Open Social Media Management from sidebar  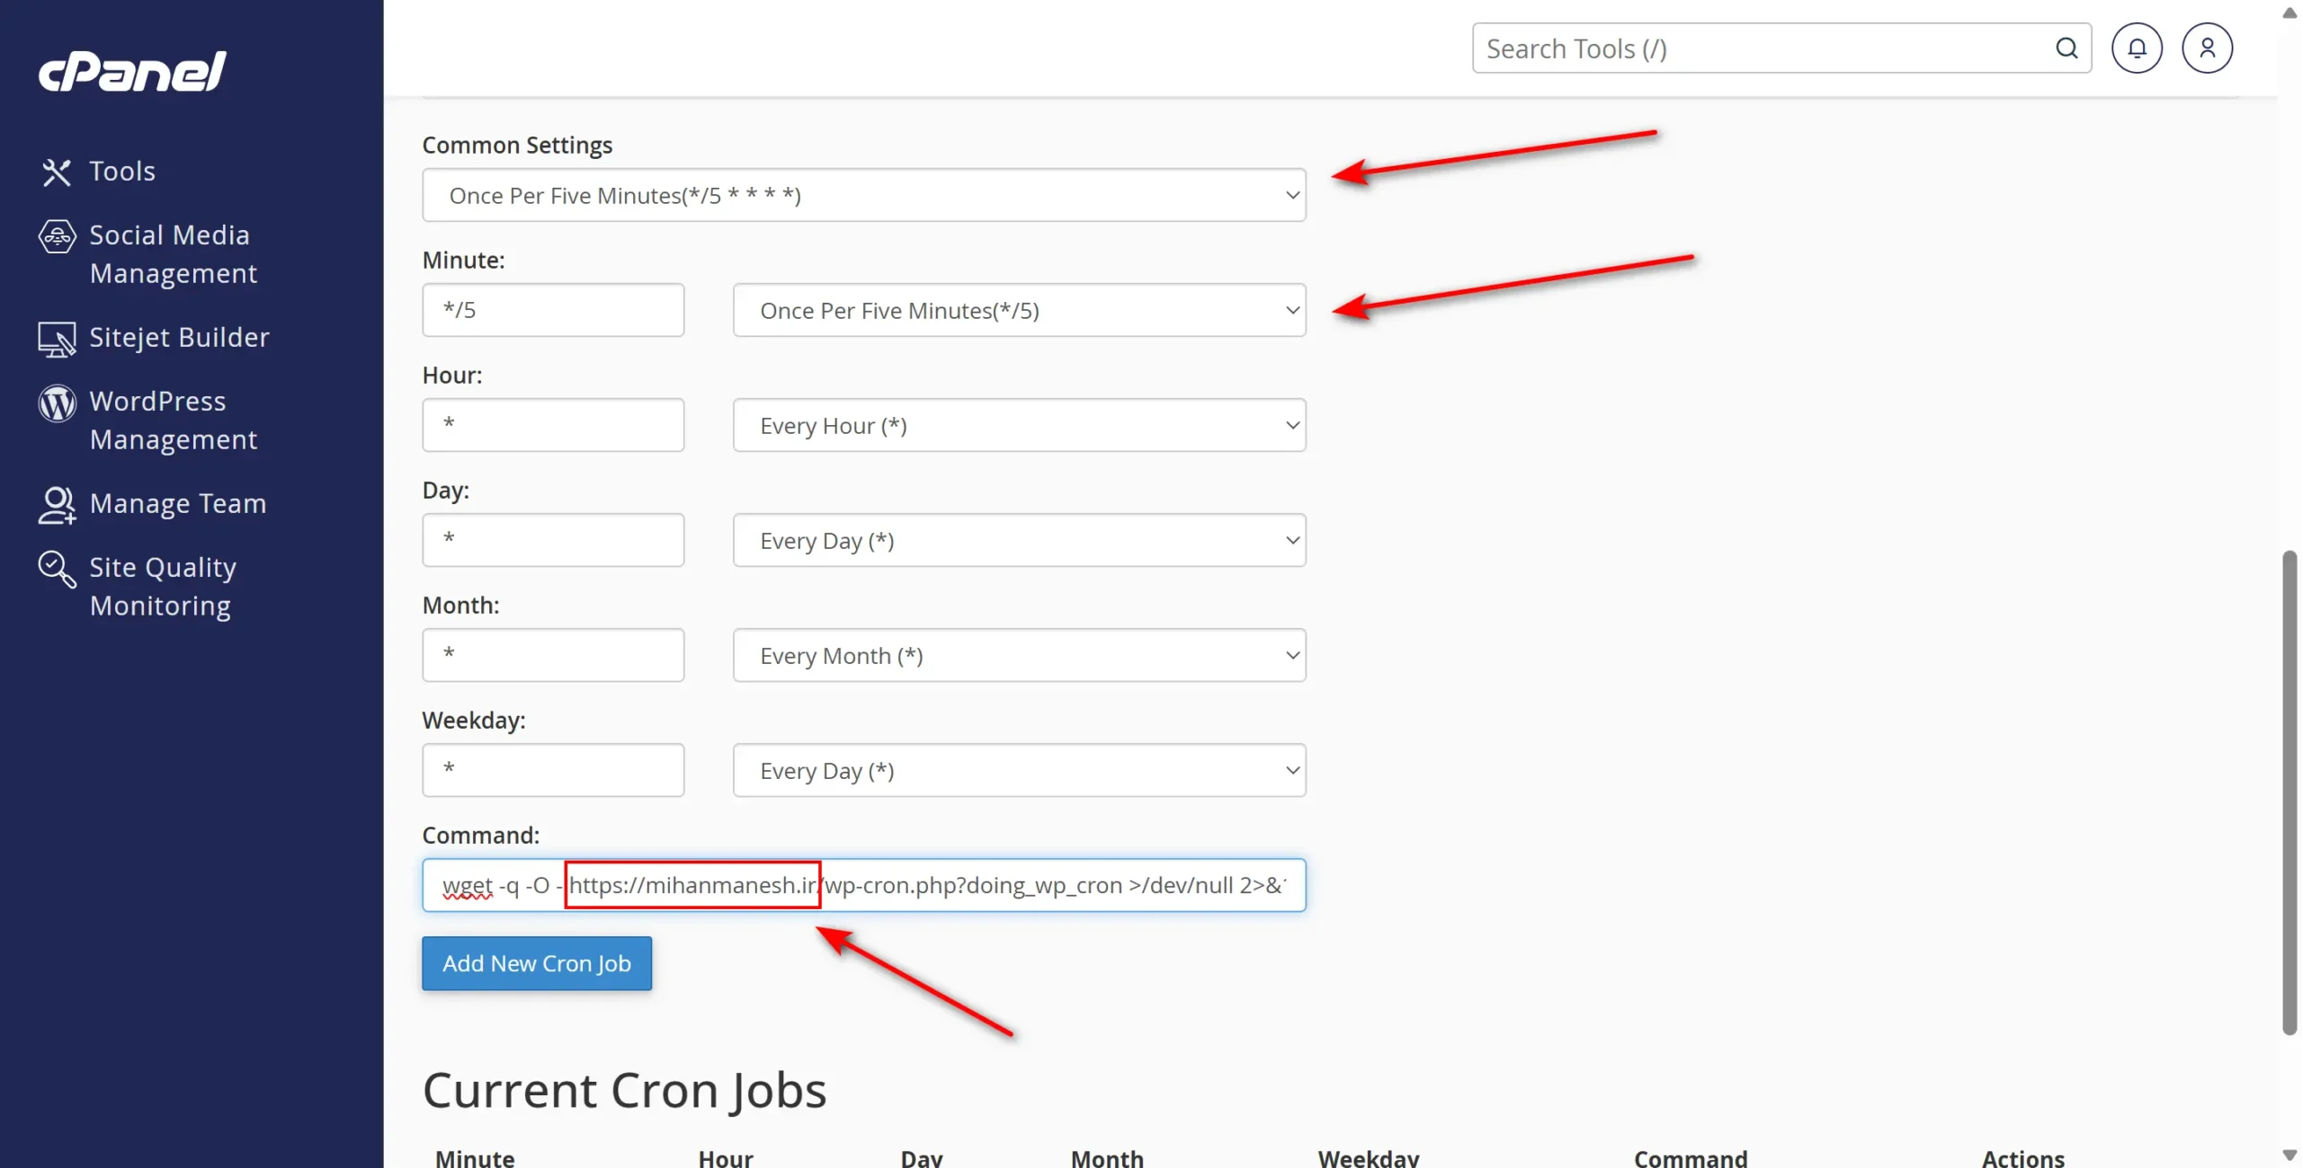(x=171, y=253)
